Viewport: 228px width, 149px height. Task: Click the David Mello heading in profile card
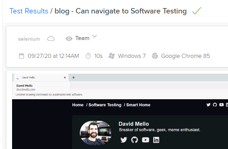coord(134,124)
